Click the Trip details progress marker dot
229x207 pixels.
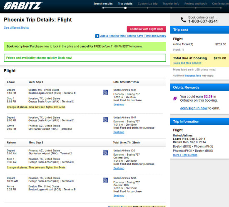(x=125, y=8)
